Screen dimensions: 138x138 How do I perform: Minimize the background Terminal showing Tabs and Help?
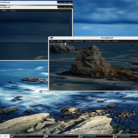click(x=61, y=7)
